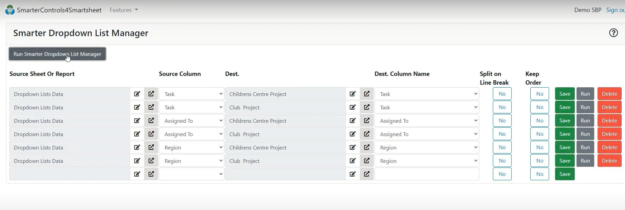625x210 pixels.
Task: Click the empty row Dest. Column Name field
Action: [x=426, y=174]
